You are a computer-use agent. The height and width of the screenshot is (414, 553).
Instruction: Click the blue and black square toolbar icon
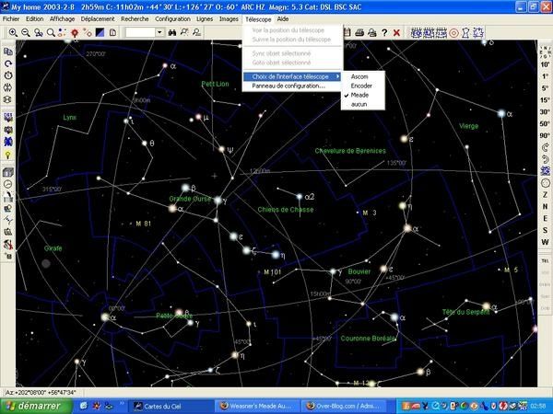pos(100,33)
